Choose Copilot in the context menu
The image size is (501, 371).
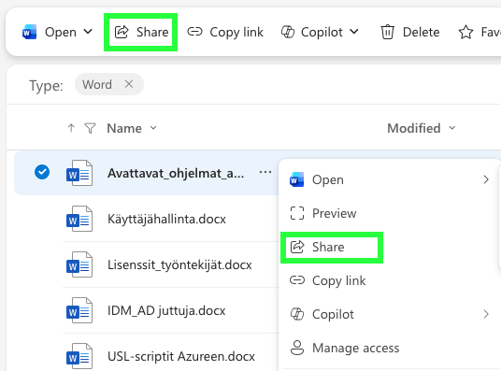(x=389, y=314)
